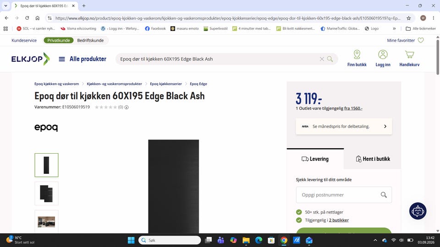Viewport: 440px width, 247px height.
Task: Add product to Mine favoritter heart
Action: tap(421, 40)
